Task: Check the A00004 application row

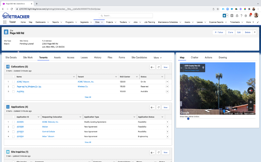Action: [13, 137]
